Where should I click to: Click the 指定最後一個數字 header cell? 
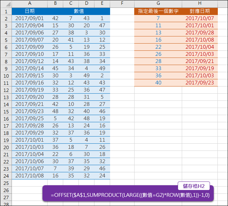(x=158, y=11)
